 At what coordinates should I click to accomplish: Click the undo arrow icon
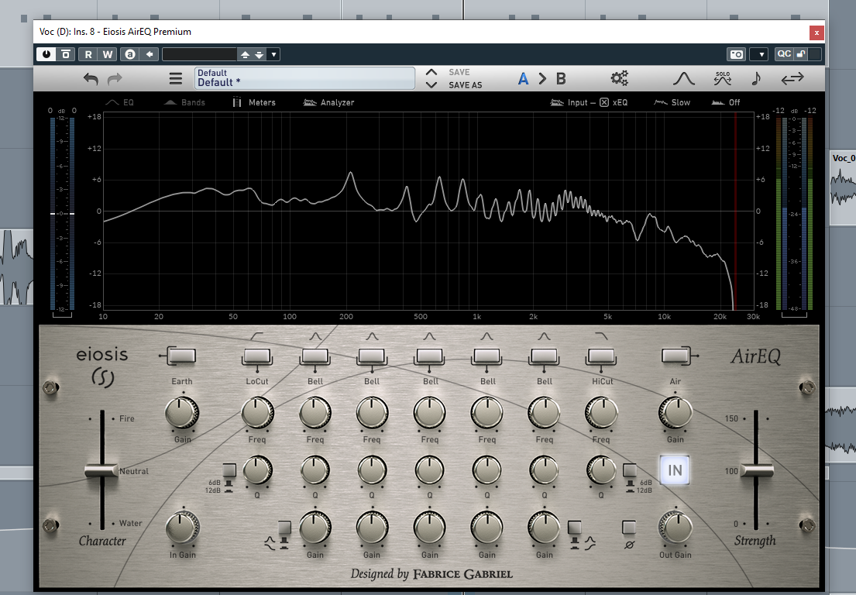point(91,79)
